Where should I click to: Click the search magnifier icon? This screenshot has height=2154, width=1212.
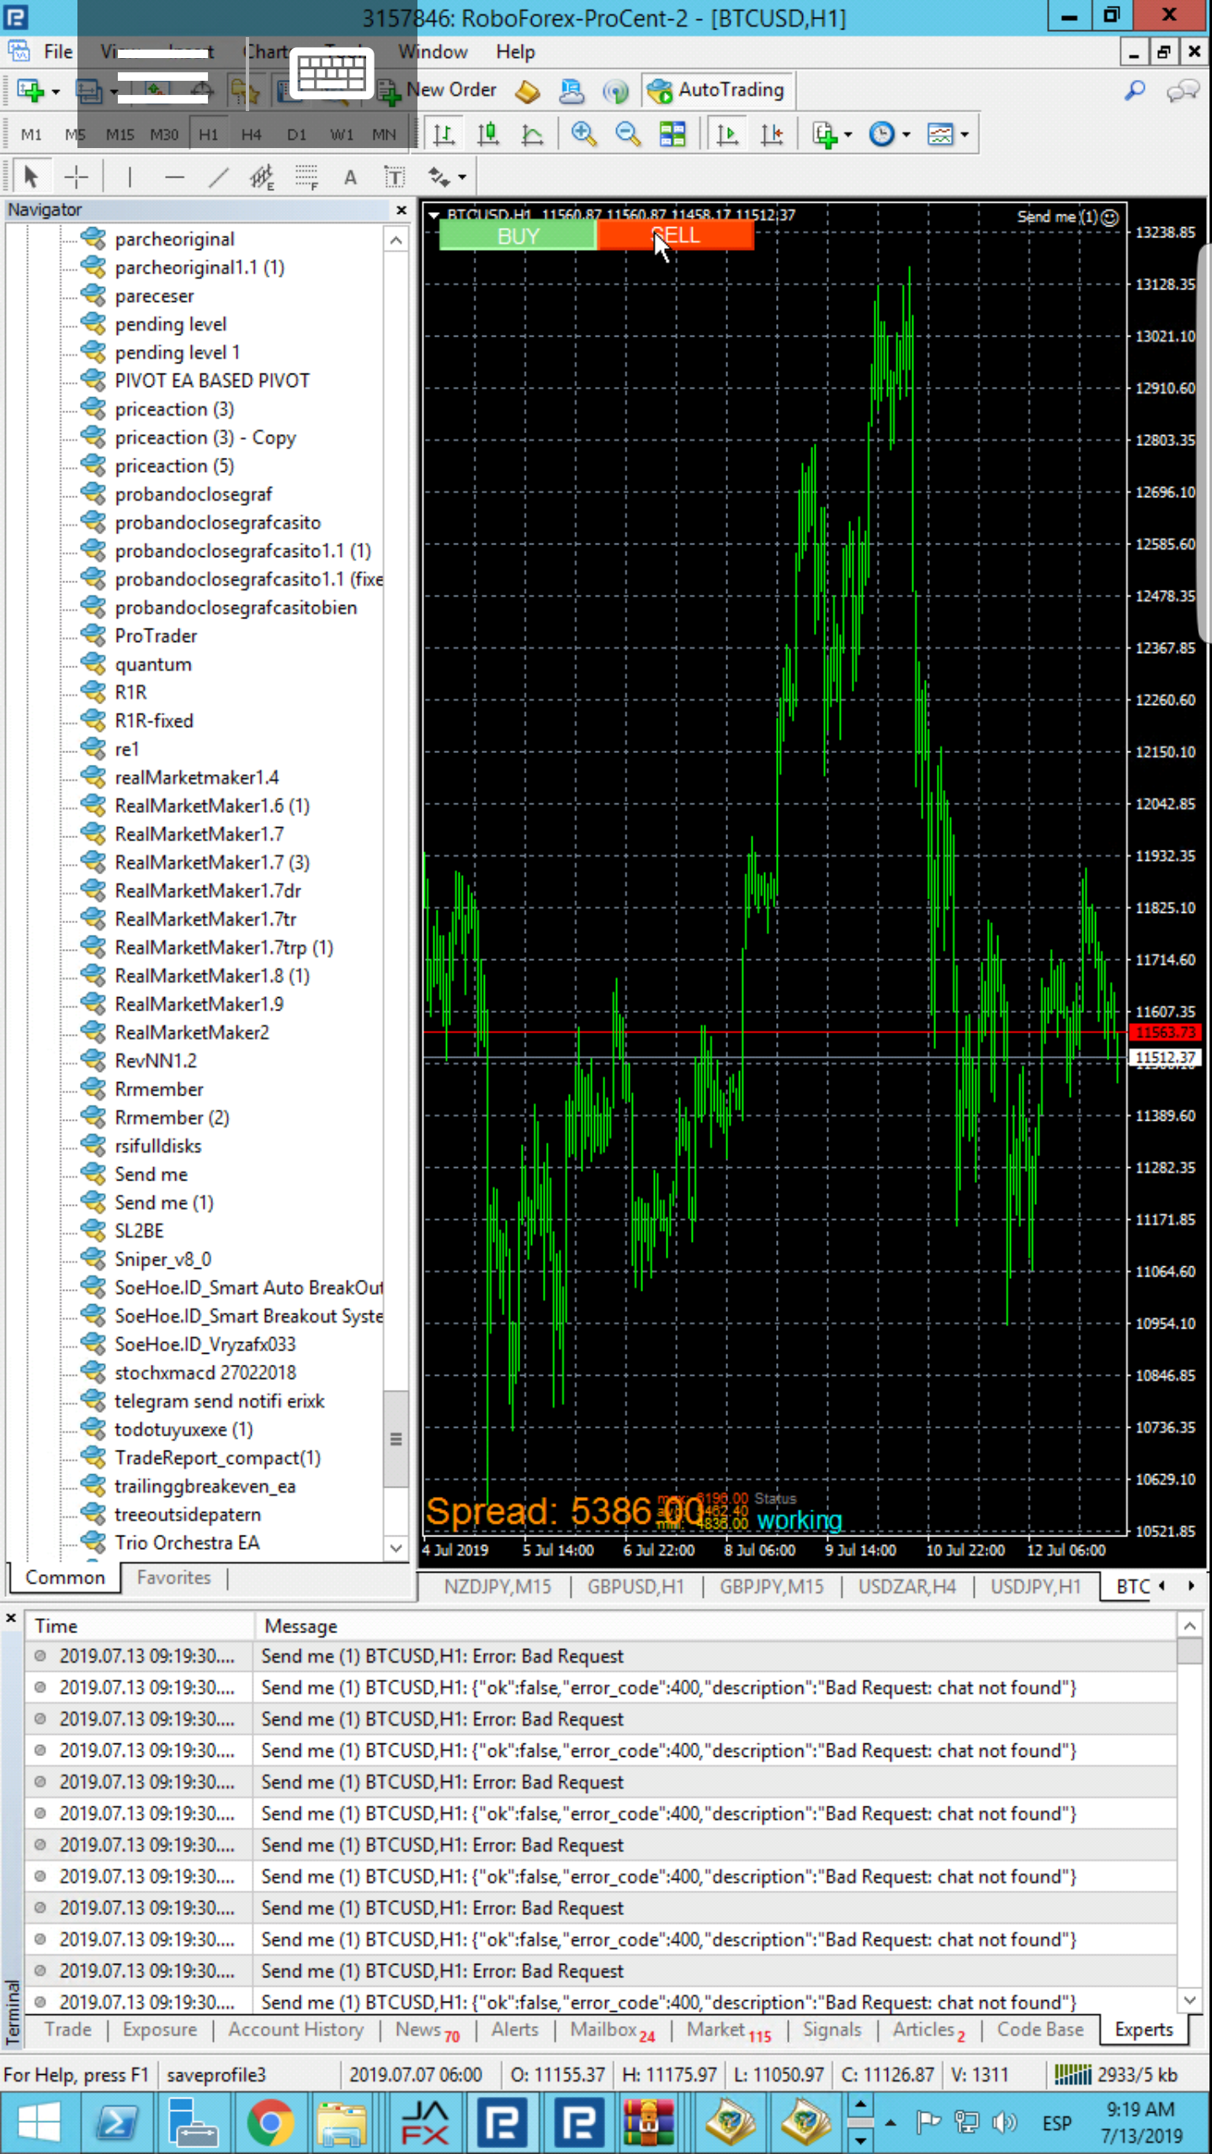(x=1135, y=90)
